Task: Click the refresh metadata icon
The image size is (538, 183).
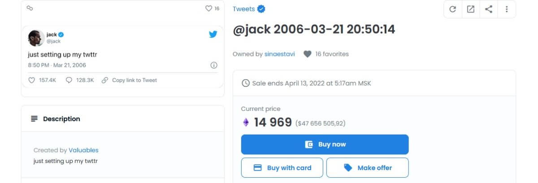Action: [x=453, y=9]
